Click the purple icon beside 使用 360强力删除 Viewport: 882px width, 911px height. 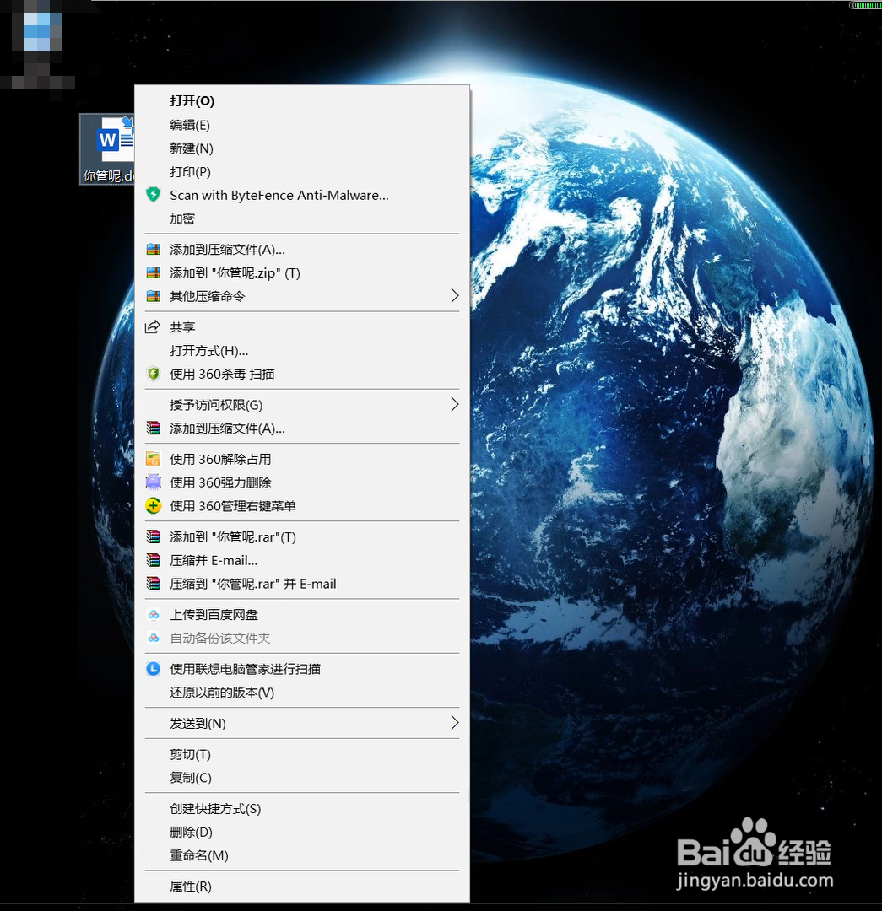(153, 482)
